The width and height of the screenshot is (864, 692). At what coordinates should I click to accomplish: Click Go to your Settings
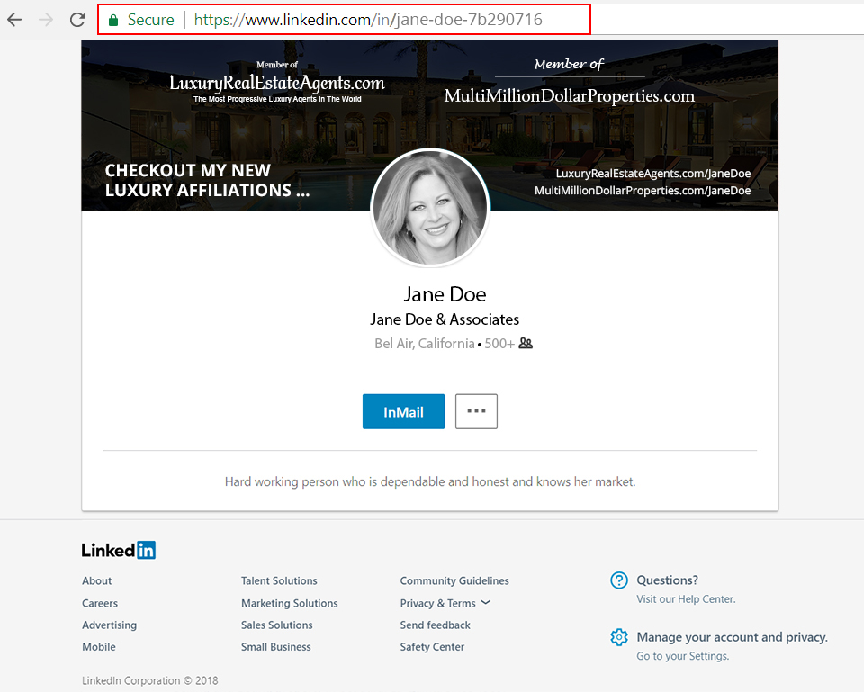click(683, 656)
